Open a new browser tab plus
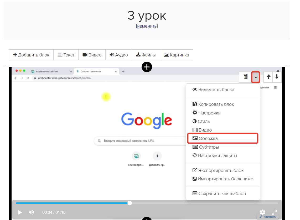Viewport: 300px width, 220px height. point(123,71)
